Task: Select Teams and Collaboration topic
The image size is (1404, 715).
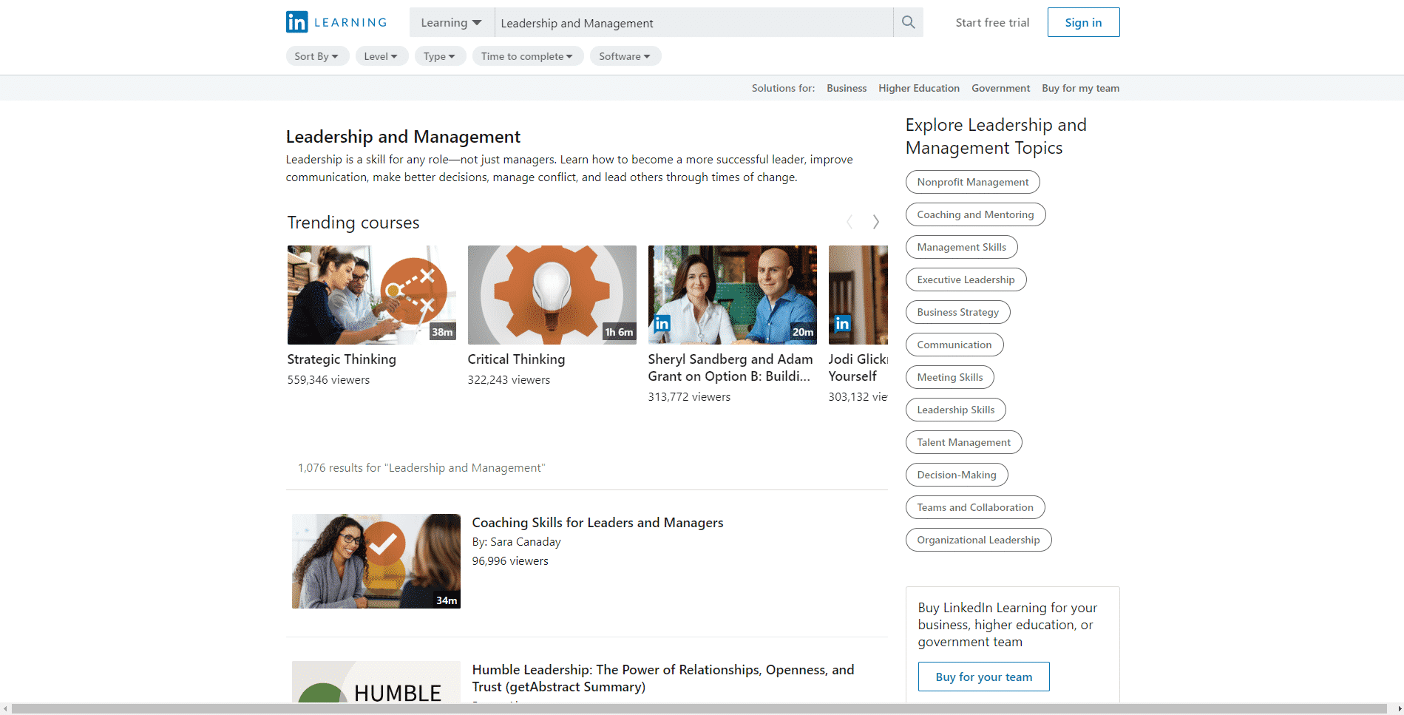Action: pos(975,507)
